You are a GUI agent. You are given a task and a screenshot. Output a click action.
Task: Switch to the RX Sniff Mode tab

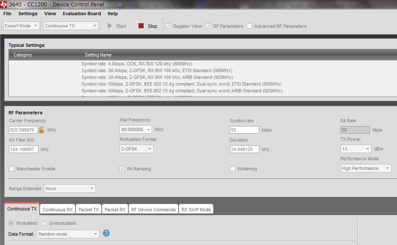196,210
